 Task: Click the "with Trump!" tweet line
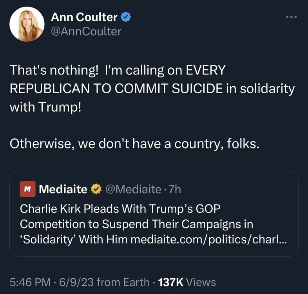pos(45,107)
